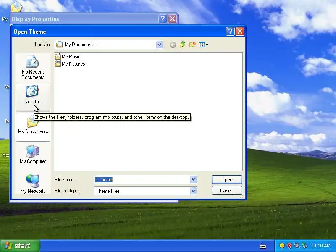This screenshot has width=336, height=252.
Task: Click the dialog's resize grip corner
Action: [243, 196]
